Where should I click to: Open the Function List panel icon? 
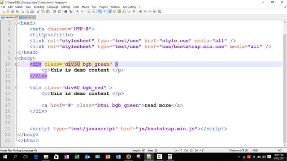pos(124,11)
